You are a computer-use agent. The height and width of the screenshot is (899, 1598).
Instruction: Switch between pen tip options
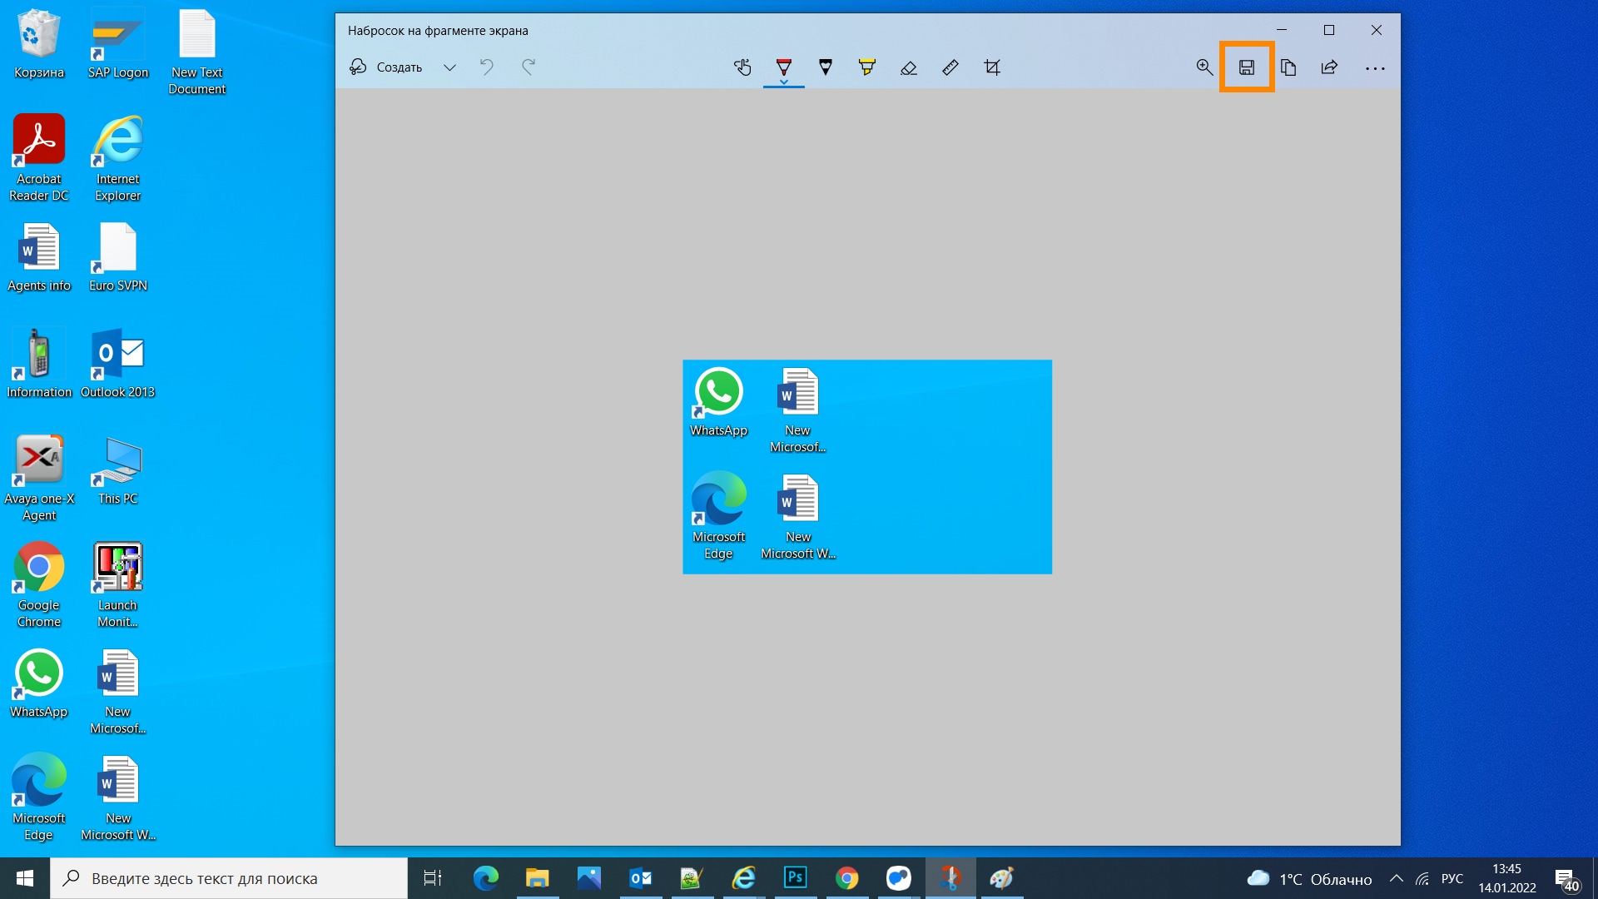pos(784,82)
